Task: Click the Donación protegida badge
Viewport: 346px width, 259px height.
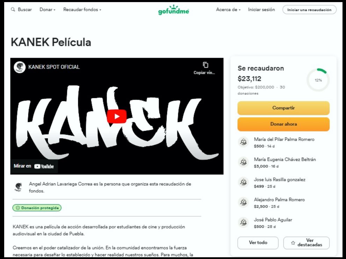Action: pyautogui.click(x=37, y=208)
